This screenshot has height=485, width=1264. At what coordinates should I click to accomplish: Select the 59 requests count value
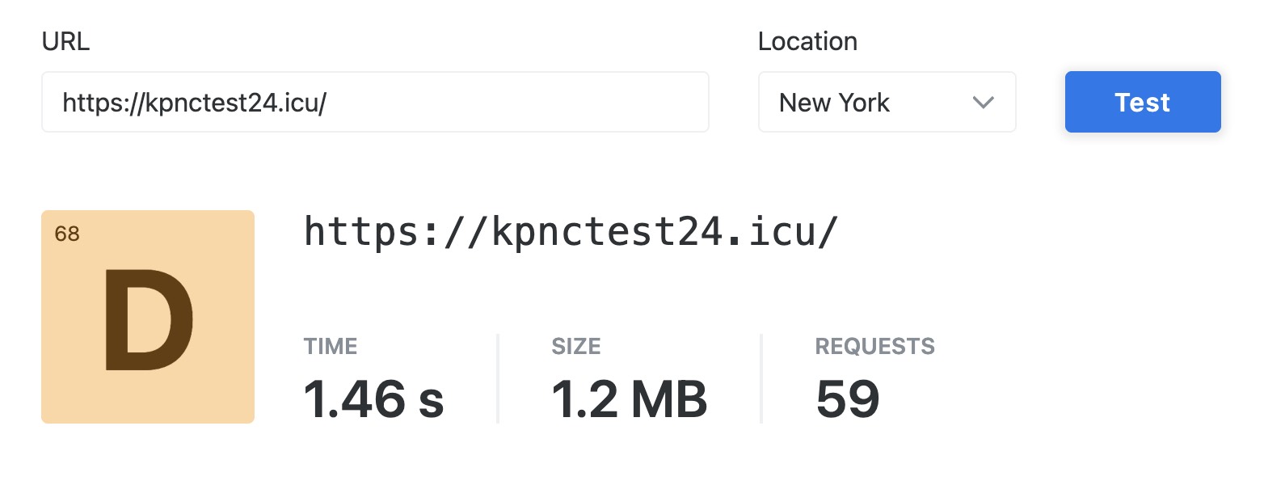[x=848, y=399]
